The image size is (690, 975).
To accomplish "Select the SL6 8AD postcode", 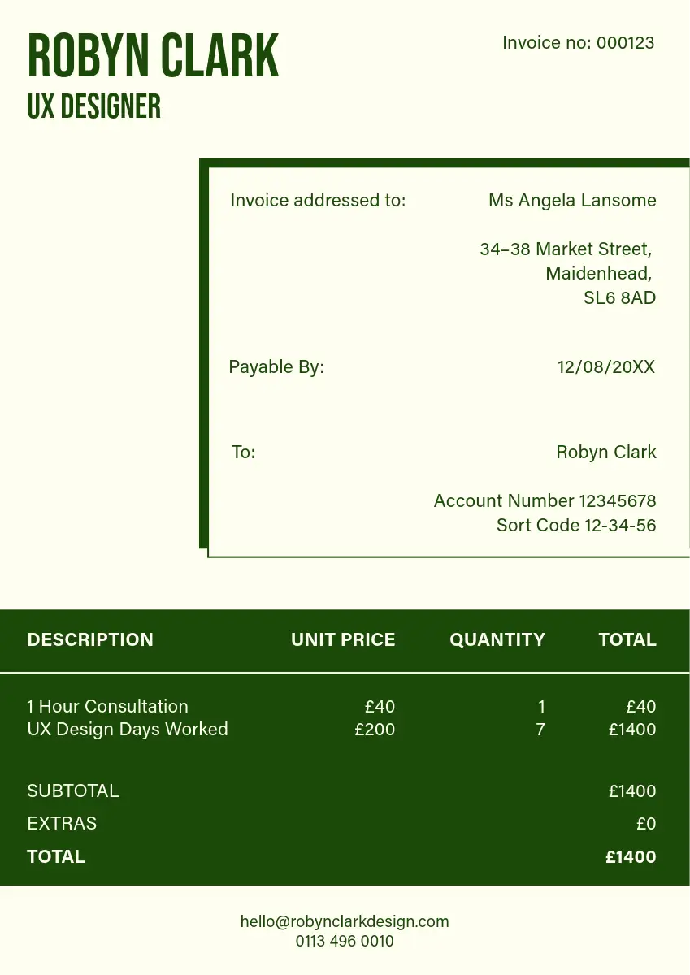I will click(619, 297).
